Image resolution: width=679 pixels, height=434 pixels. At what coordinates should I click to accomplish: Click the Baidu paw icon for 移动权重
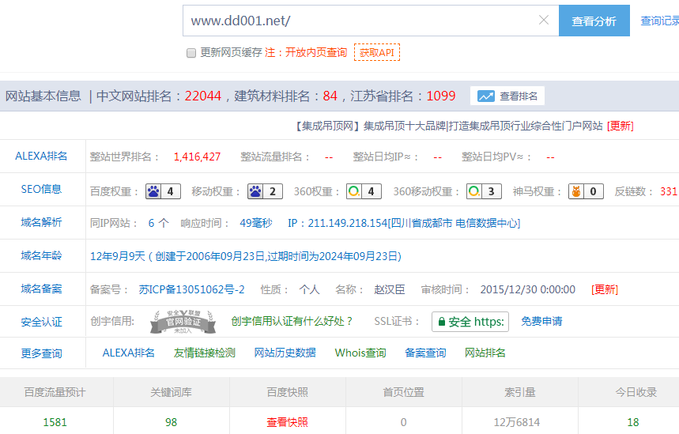click(x=255, y=191)
